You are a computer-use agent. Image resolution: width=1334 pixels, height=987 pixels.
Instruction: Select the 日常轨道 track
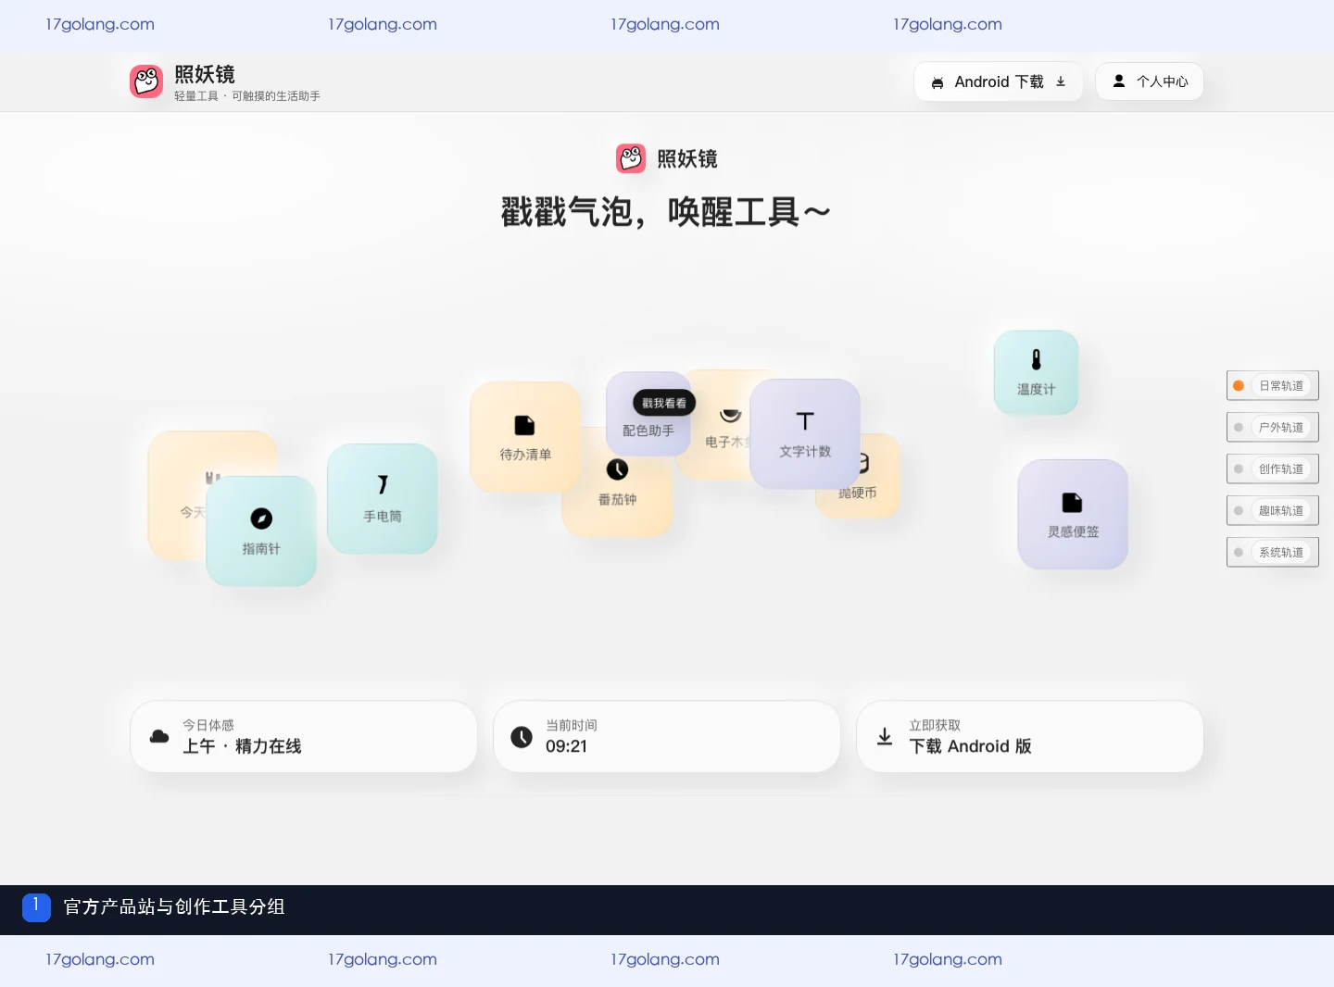pyautogui.click(x=1272, y=385)
